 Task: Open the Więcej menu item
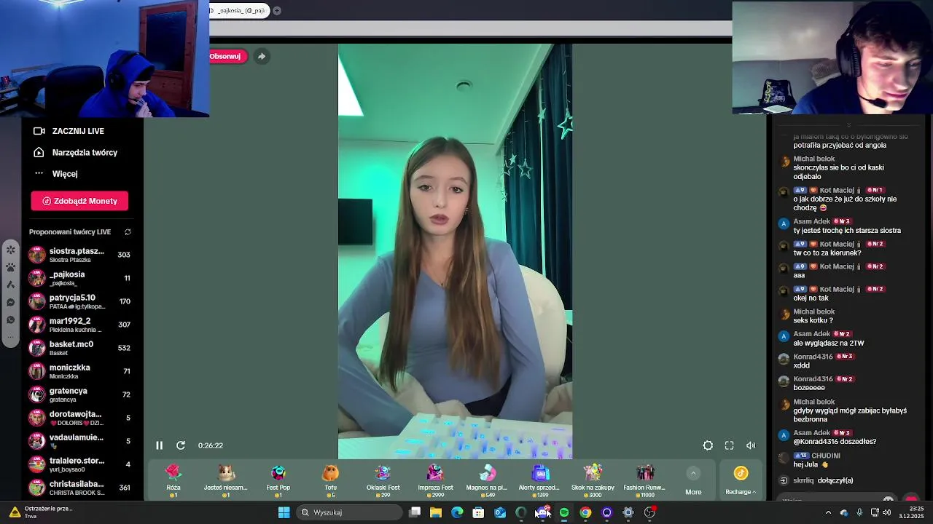click(65, 174)
